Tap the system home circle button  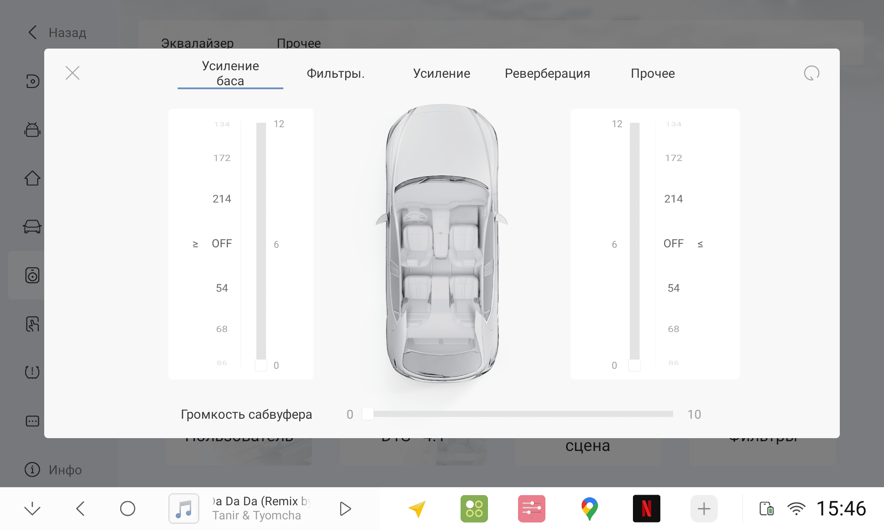(128, 508)
